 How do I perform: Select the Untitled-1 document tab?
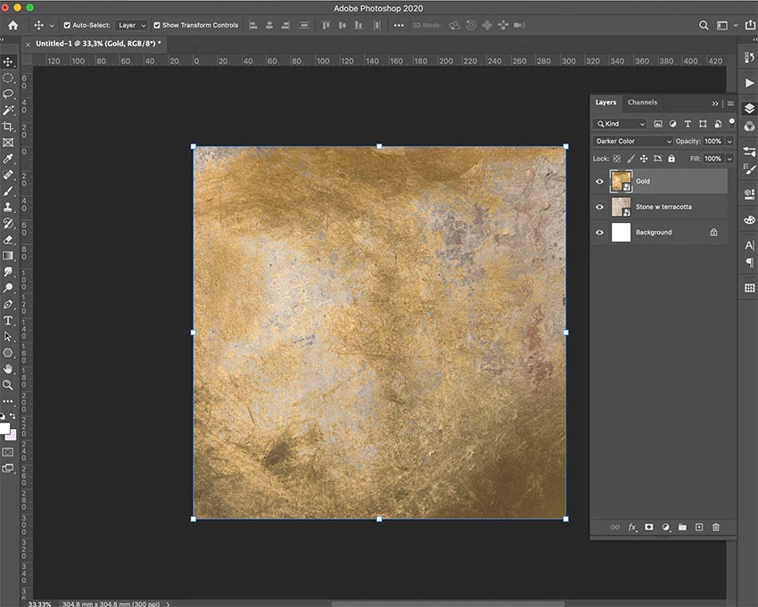98,44
